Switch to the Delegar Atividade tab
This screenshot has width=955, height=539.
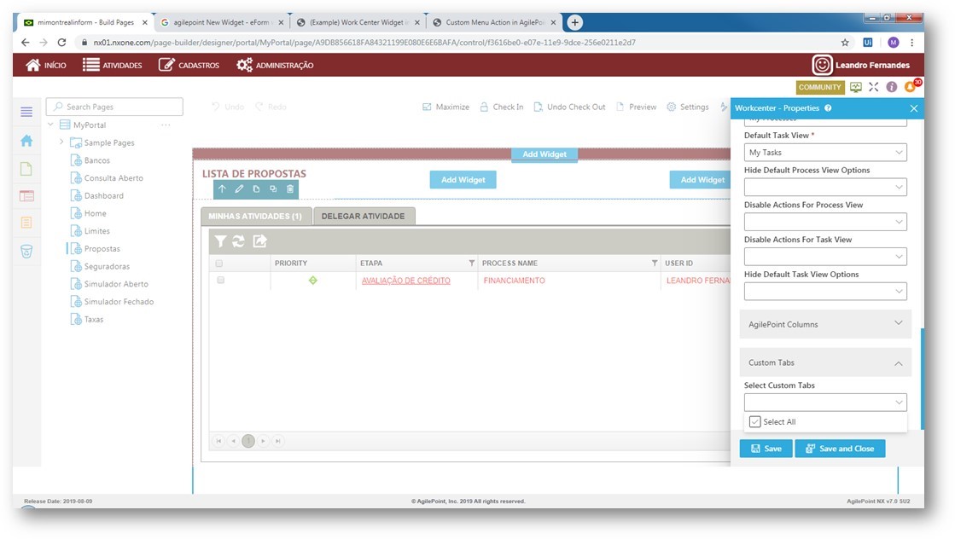click(x=364, y=217)
